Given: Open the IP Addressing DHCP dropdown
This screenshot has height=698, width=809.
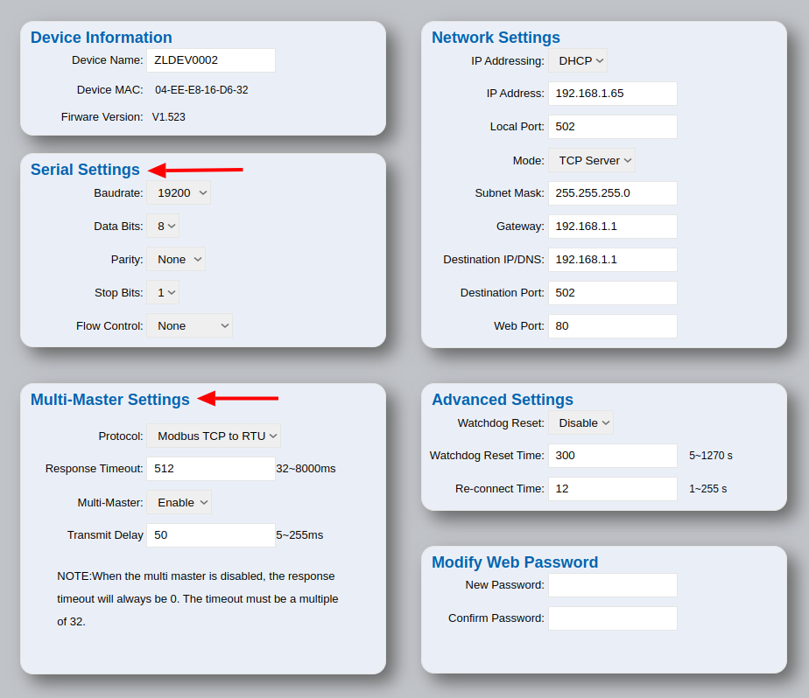Looking at the screenshot, I should tap(578, 61).
